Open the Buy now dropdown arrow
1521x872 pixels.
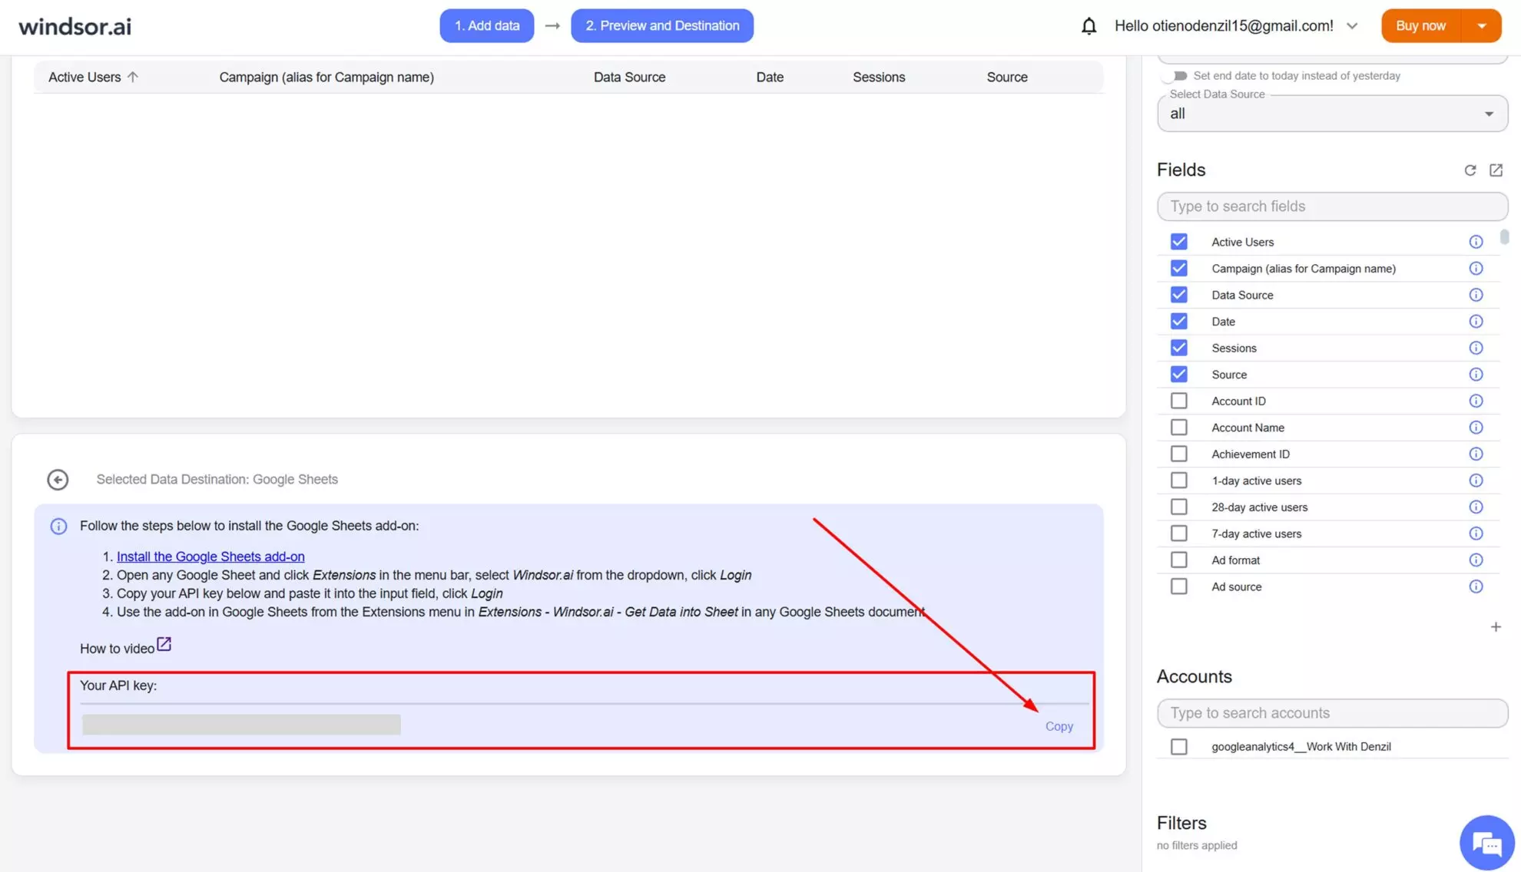coord(1482,26)
